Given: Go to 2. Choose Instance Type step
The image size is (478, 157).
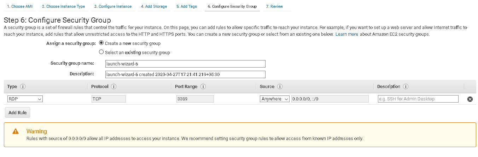Looking at the screenshot, I should click(63, 6).
